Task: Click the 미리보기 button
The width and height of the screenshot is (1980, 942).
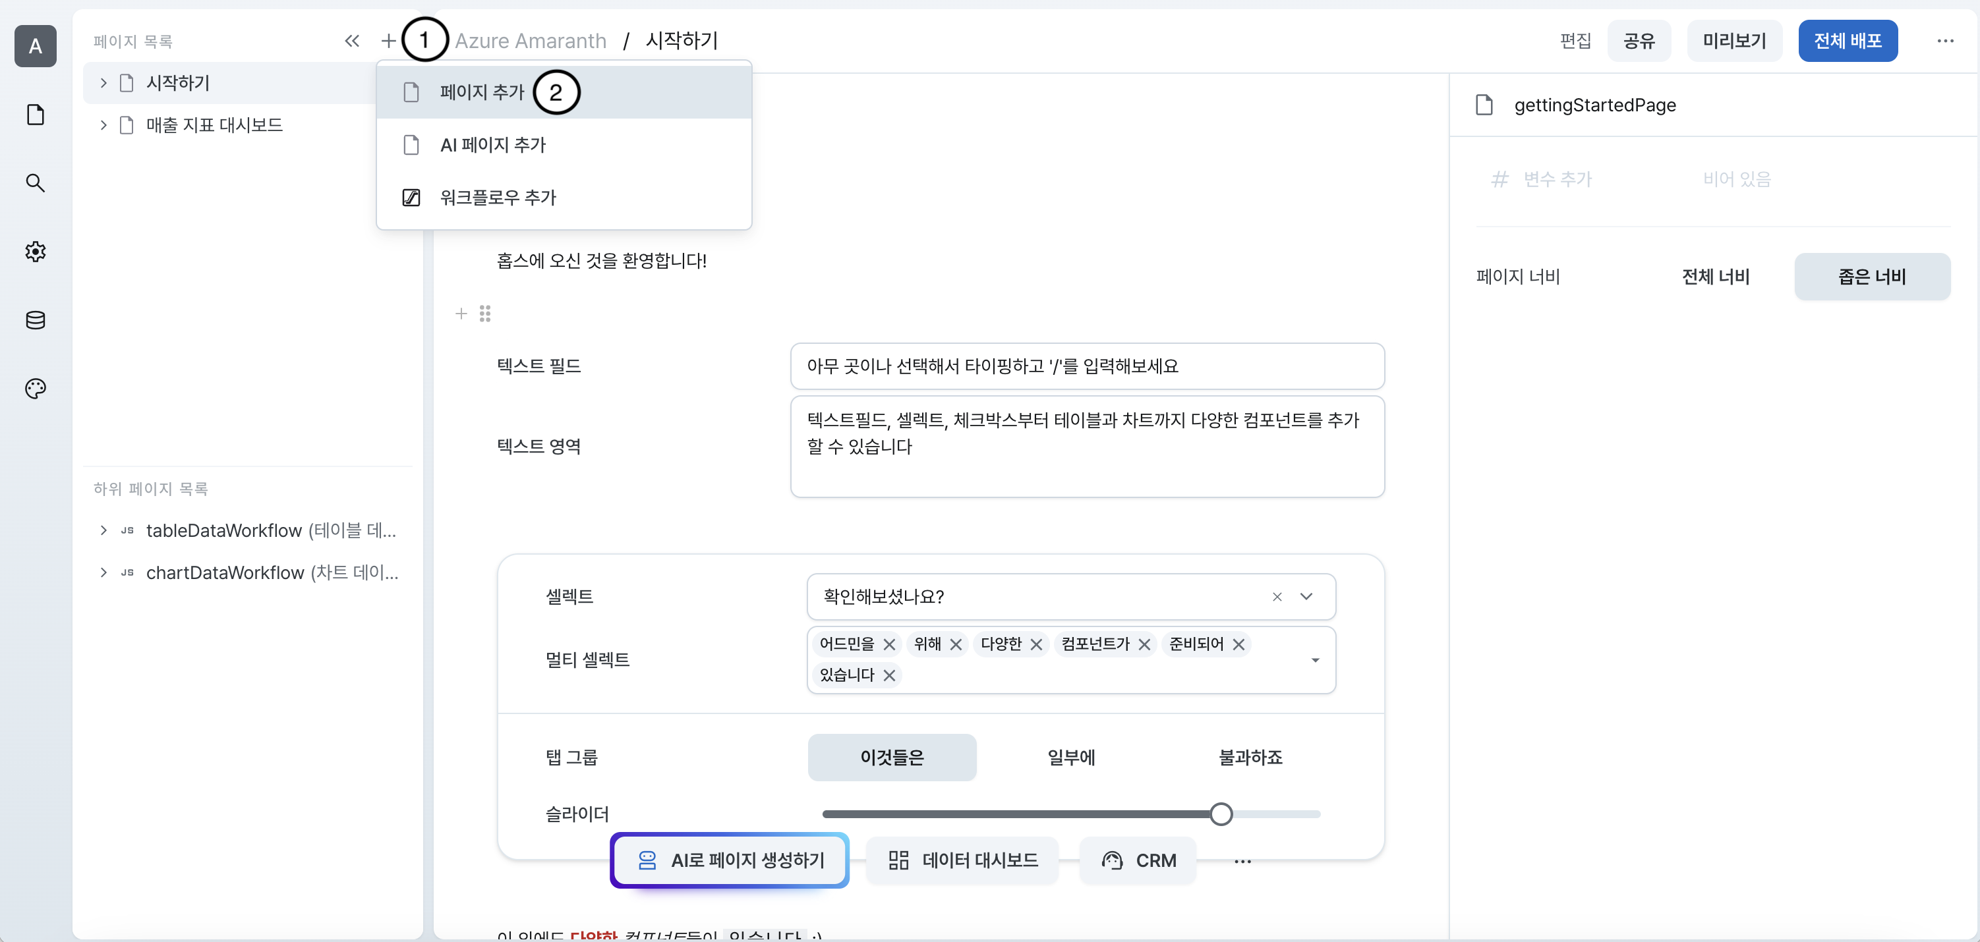Action: (x=1734, y=41)
